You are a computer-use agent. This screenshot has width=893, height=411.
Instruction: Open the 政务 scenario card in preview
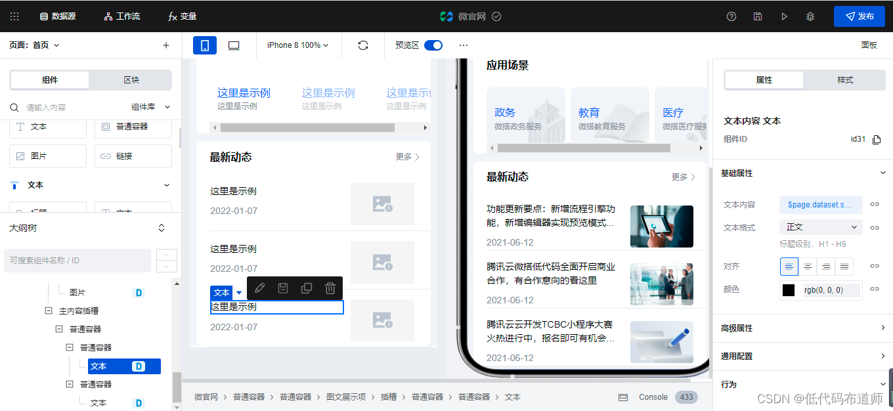(525, 116)
